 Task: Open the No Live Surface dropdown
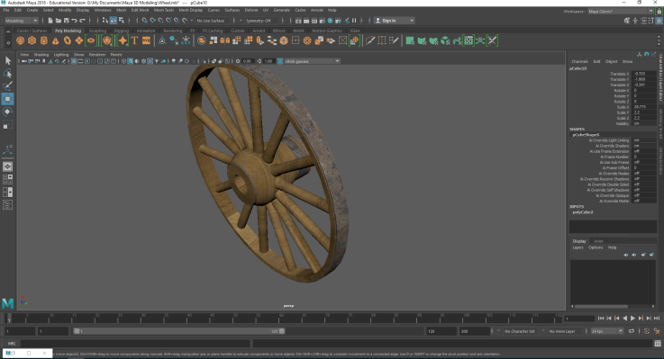click(x=213, y=21)
